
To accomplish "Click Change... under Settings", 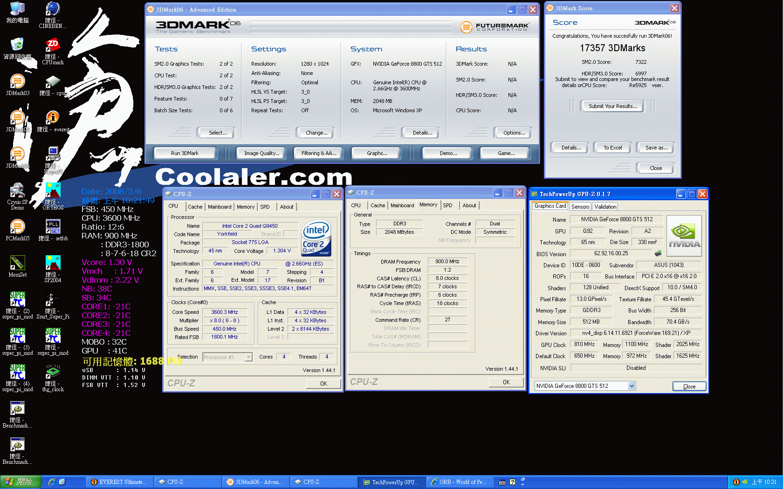I will 316,133.
